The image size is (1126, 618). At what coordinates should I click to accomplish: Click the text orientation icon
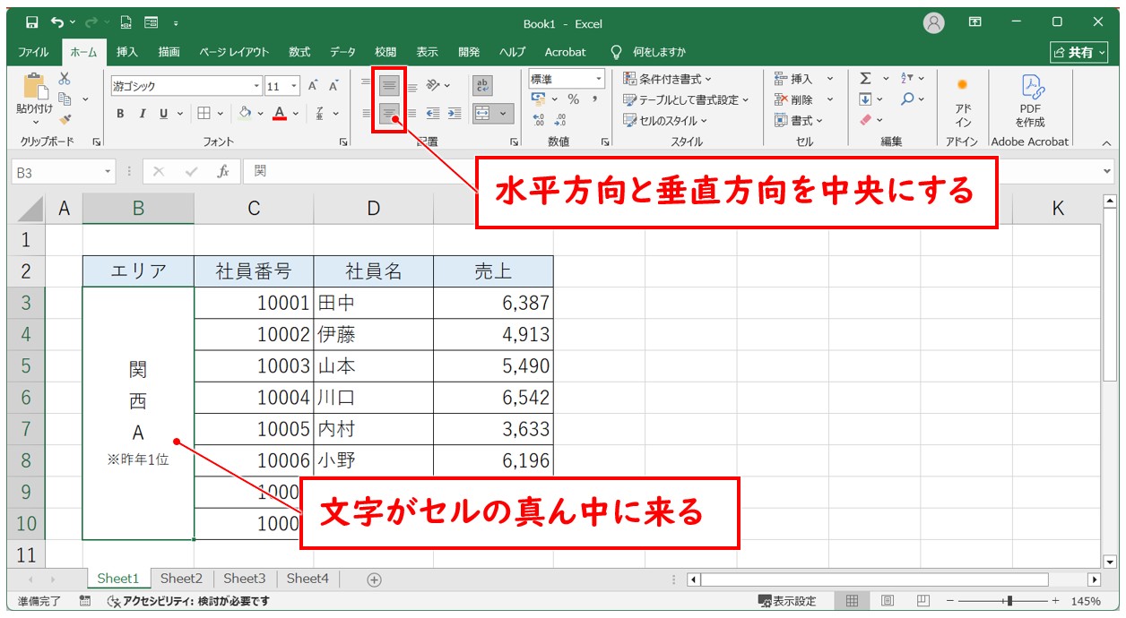pos(435,86)
